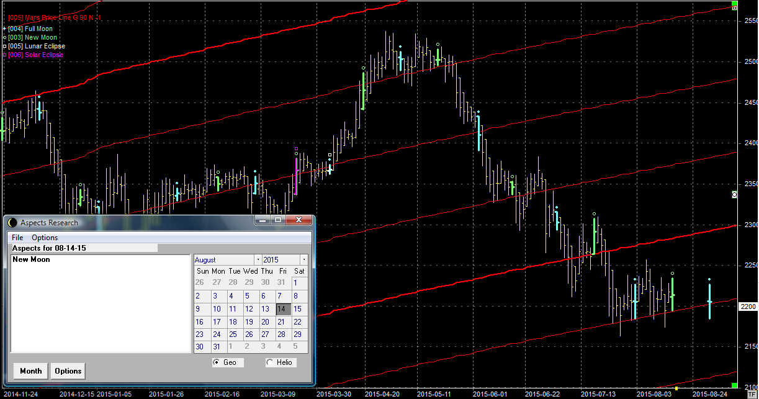Select the New Moon entry in aspects list
759x399 pixels.
(31, 259)
